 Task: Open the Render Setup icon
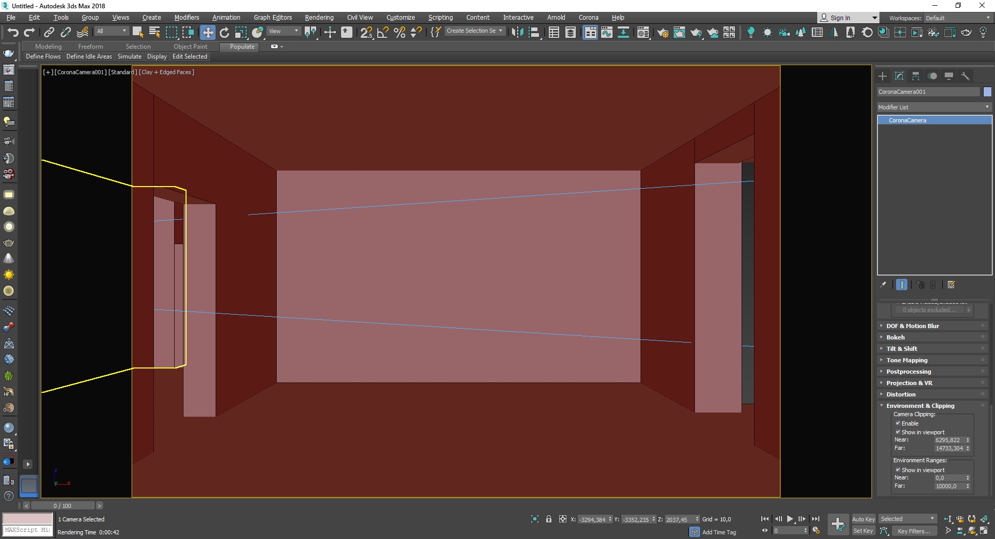(663, 32)
